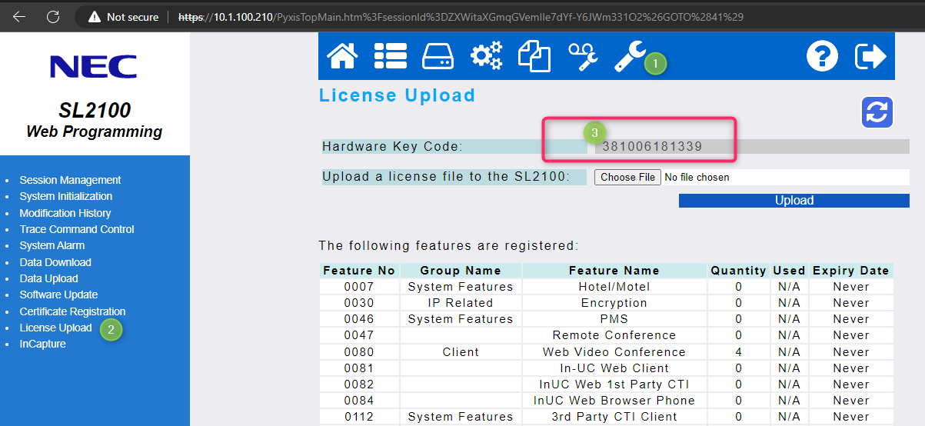Image resolution: width=925 pixels, height=426 pixels.
Task: Open Certificate Registration link
Action: (72, 311)
